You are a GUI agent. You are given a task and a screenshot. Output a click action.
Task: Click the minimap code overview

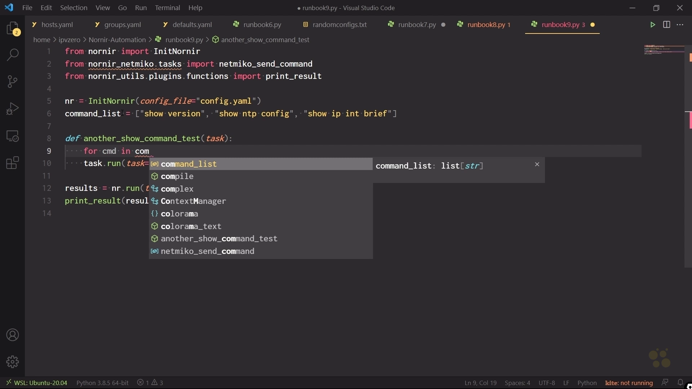click(x=664, y=50)
